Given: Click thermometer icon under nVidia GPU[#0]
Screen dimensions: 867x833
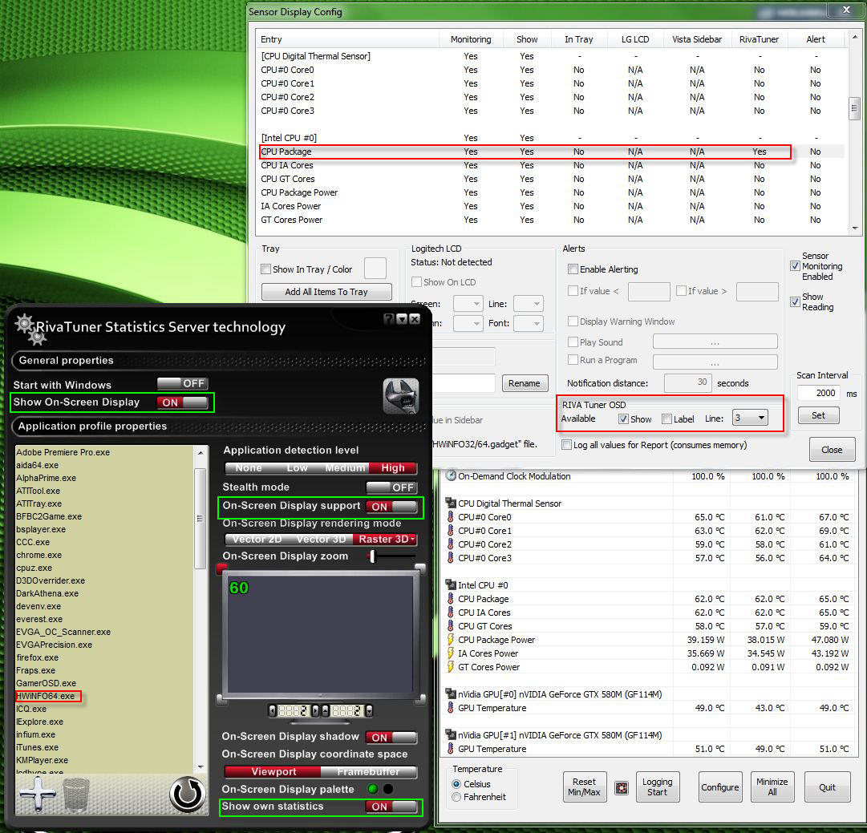Looking at the screenshot, I should point(450,708).
